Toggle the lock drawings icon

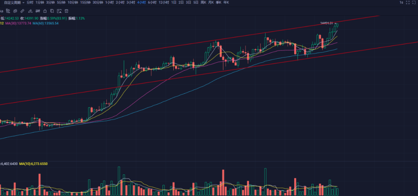(44, 11)
